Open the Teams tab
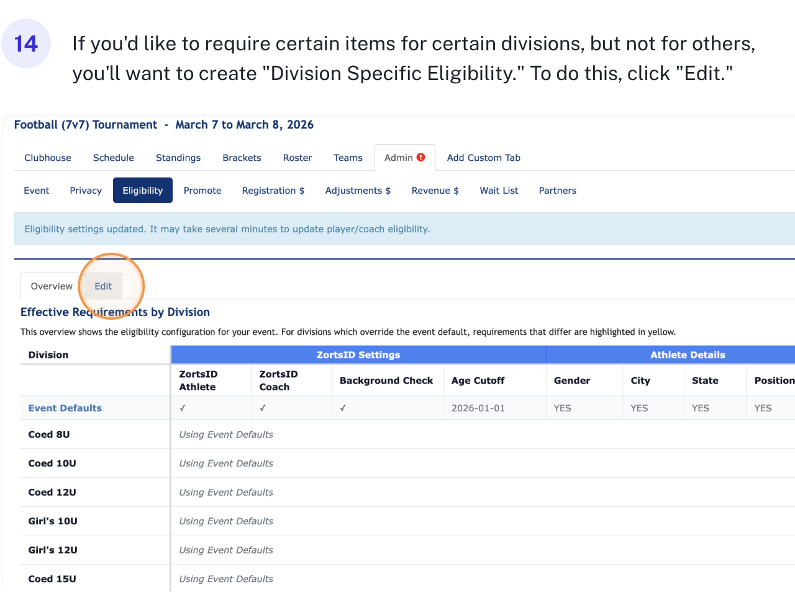795x600 pixels. pos(348,158)
